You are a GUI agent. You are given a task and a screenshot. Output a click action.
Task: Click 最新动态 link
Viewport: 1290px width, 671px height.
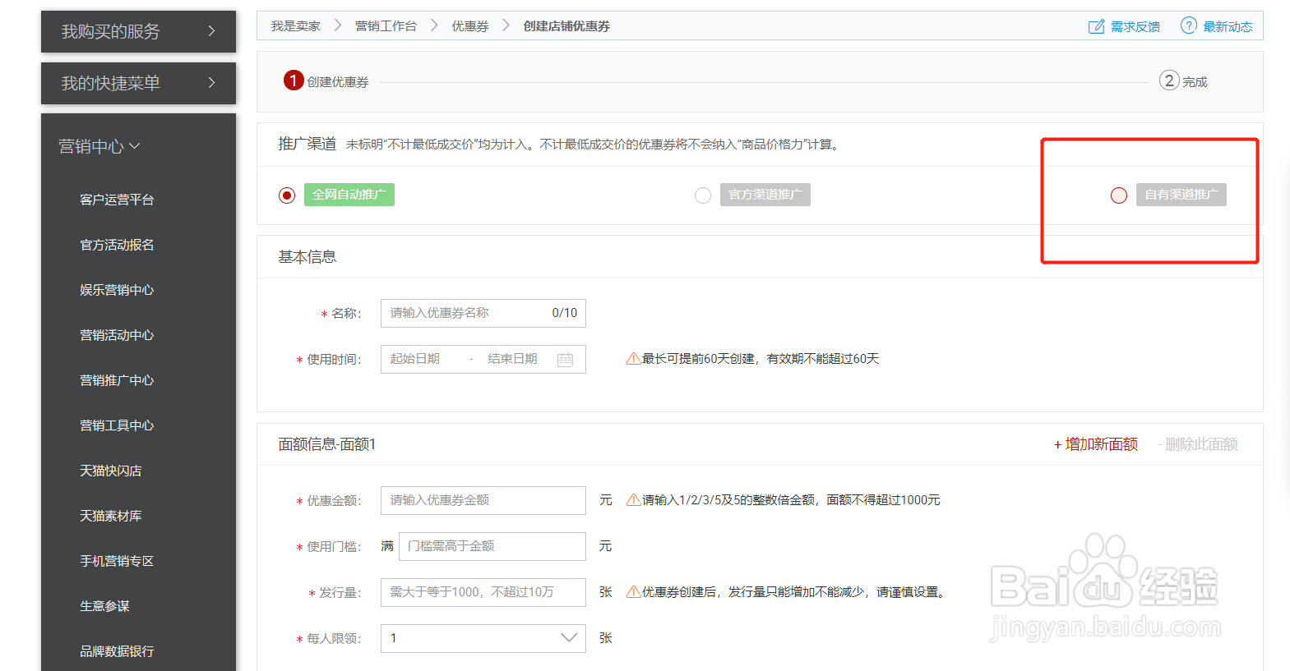click(1228, 27)
